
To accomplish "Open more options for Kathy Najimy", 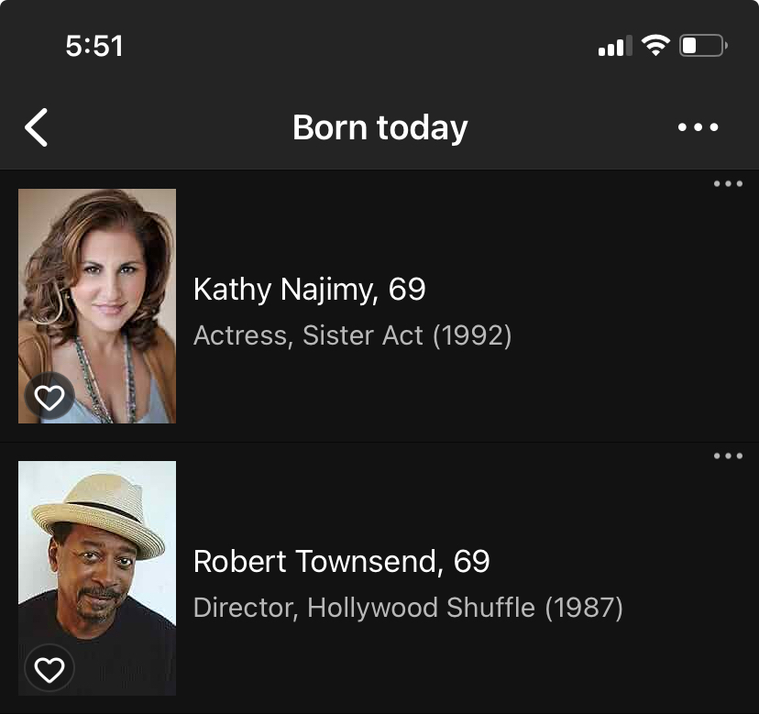I will (x=728, y=184).
